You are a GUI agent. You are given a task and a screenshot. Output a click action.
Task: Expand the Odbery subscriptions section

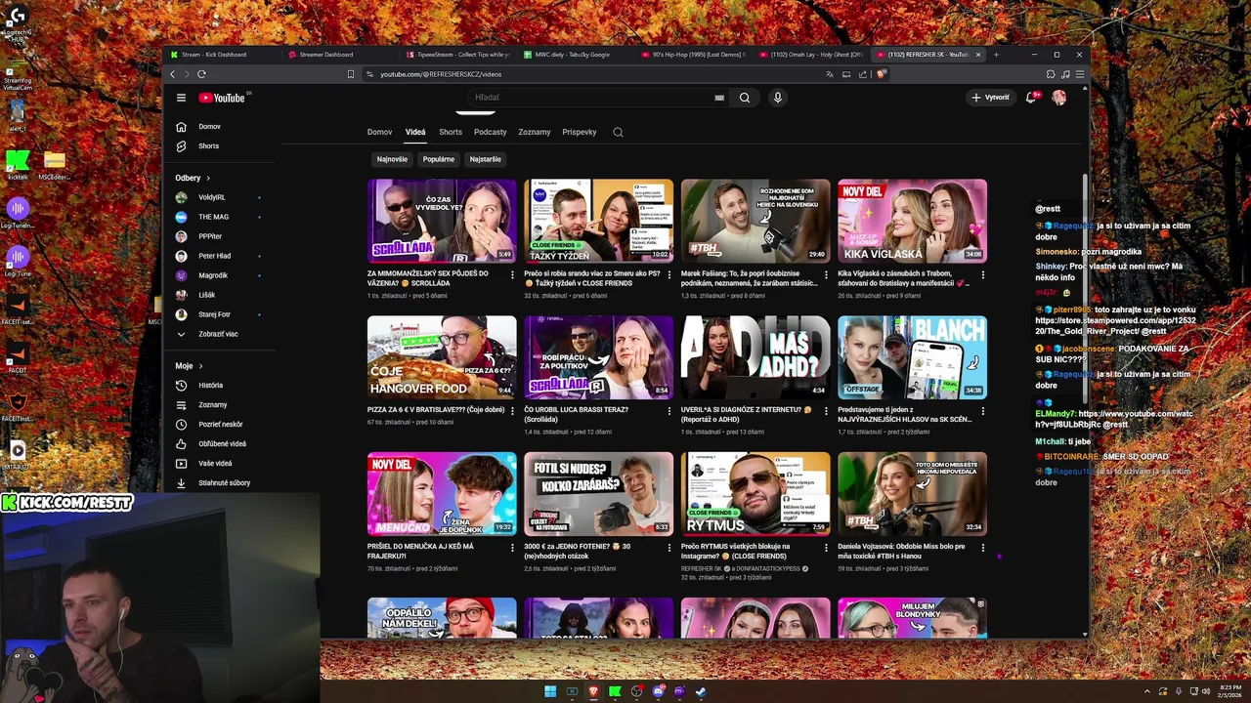click(193, 178)
